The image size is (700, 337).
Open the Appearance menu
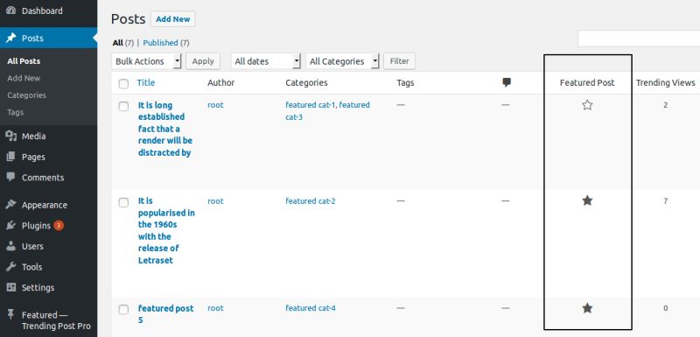click(48, 205)
